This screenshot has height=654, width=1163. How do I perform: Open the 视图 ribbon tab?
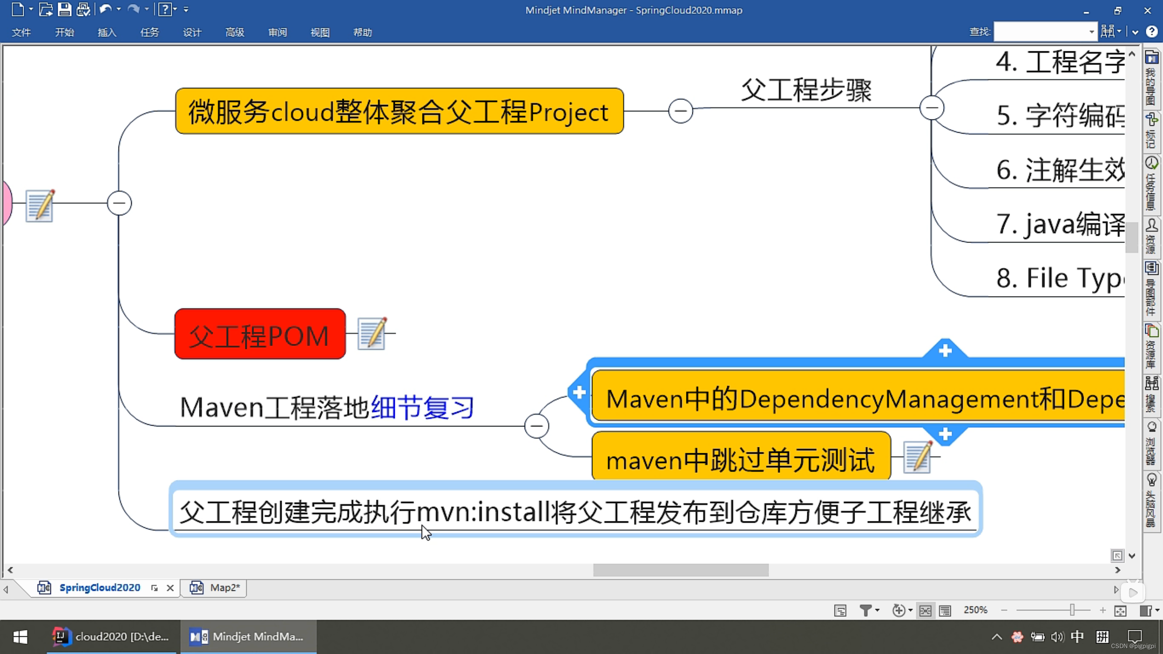point(320,32)
